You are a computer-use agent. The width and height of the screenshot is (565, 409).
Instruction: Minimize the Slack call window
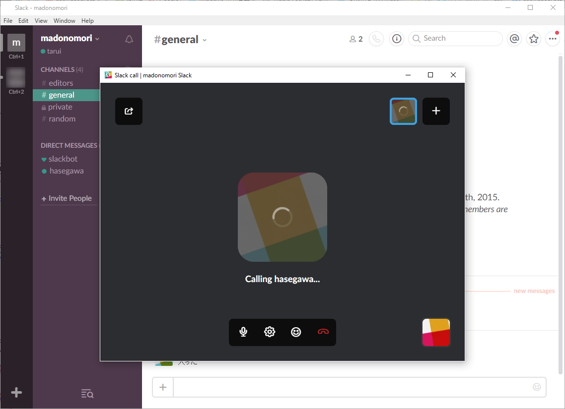tap(408, 75)
